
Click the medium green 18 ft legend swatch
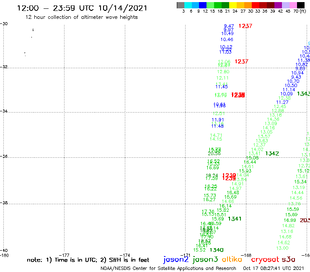tap(218, 5)
